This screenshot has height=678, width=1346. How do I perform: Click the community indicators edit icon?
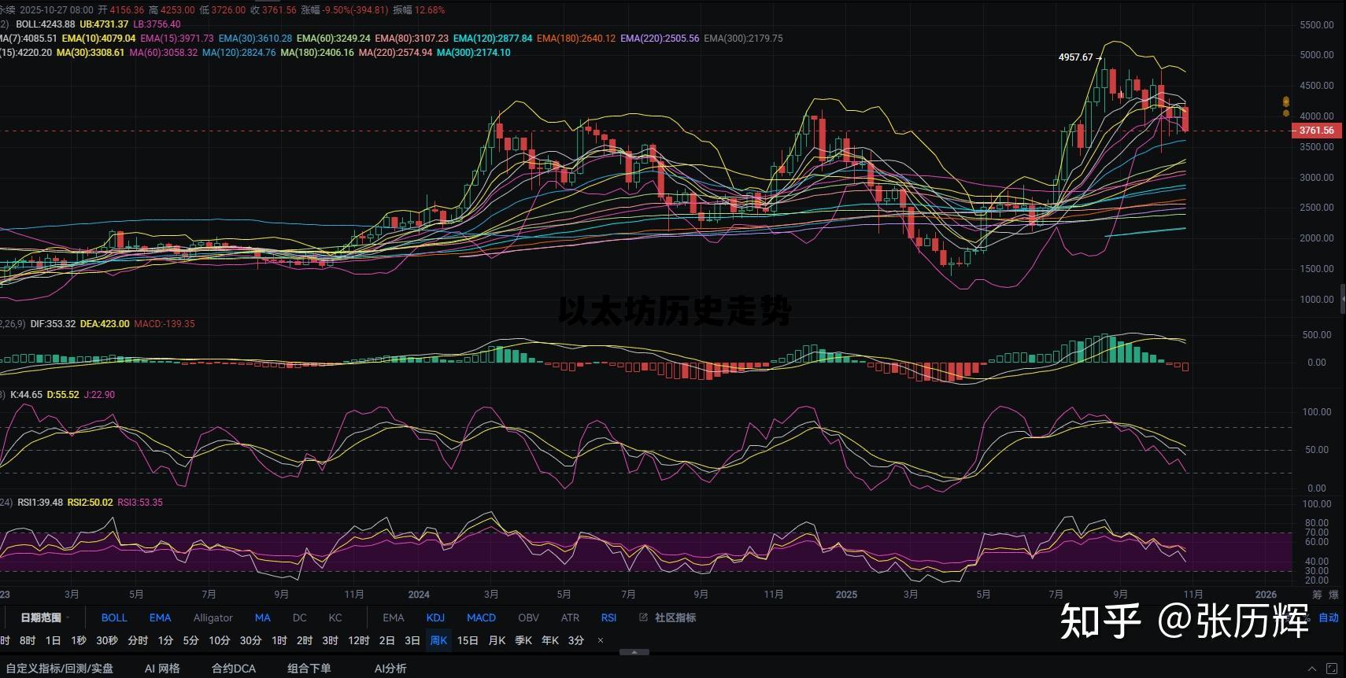click(643, 617)
